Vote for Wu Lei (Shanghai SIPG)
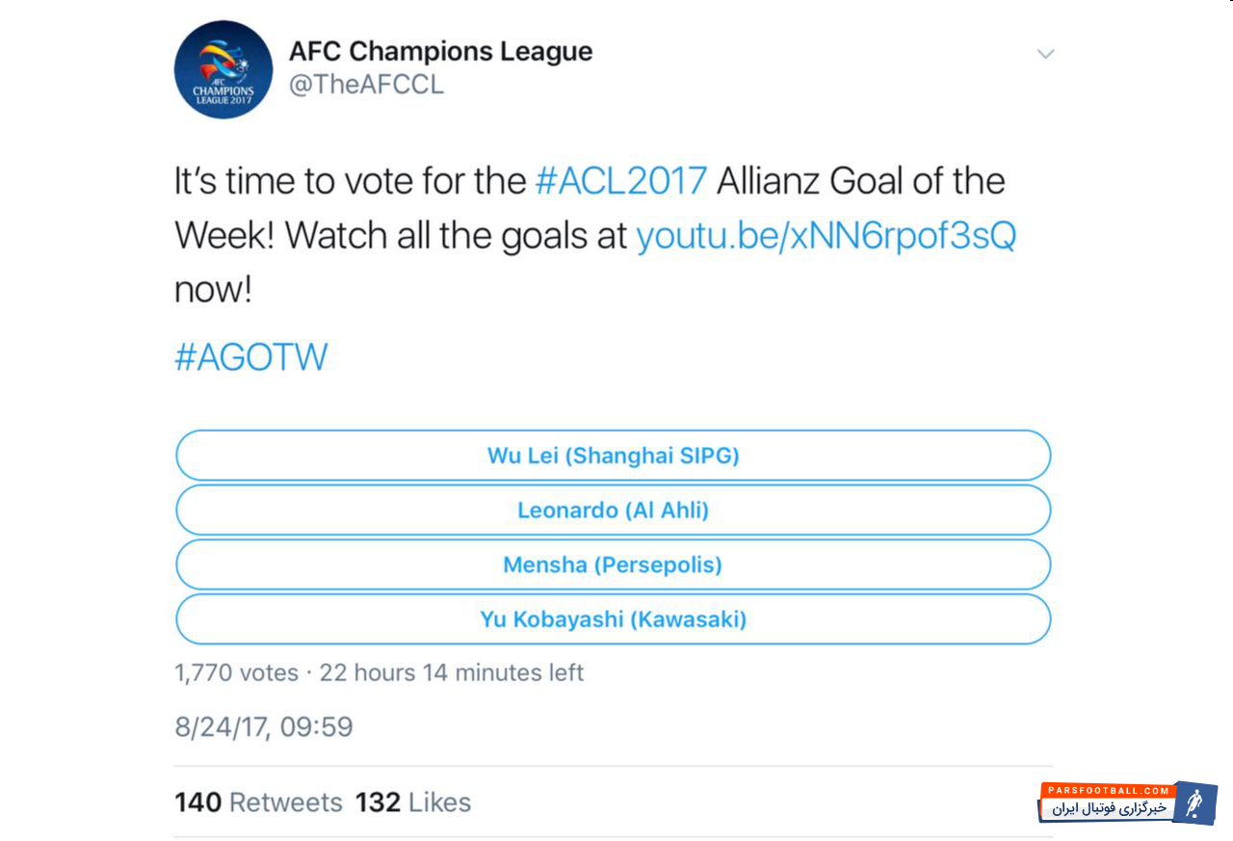 pos(613,456)
